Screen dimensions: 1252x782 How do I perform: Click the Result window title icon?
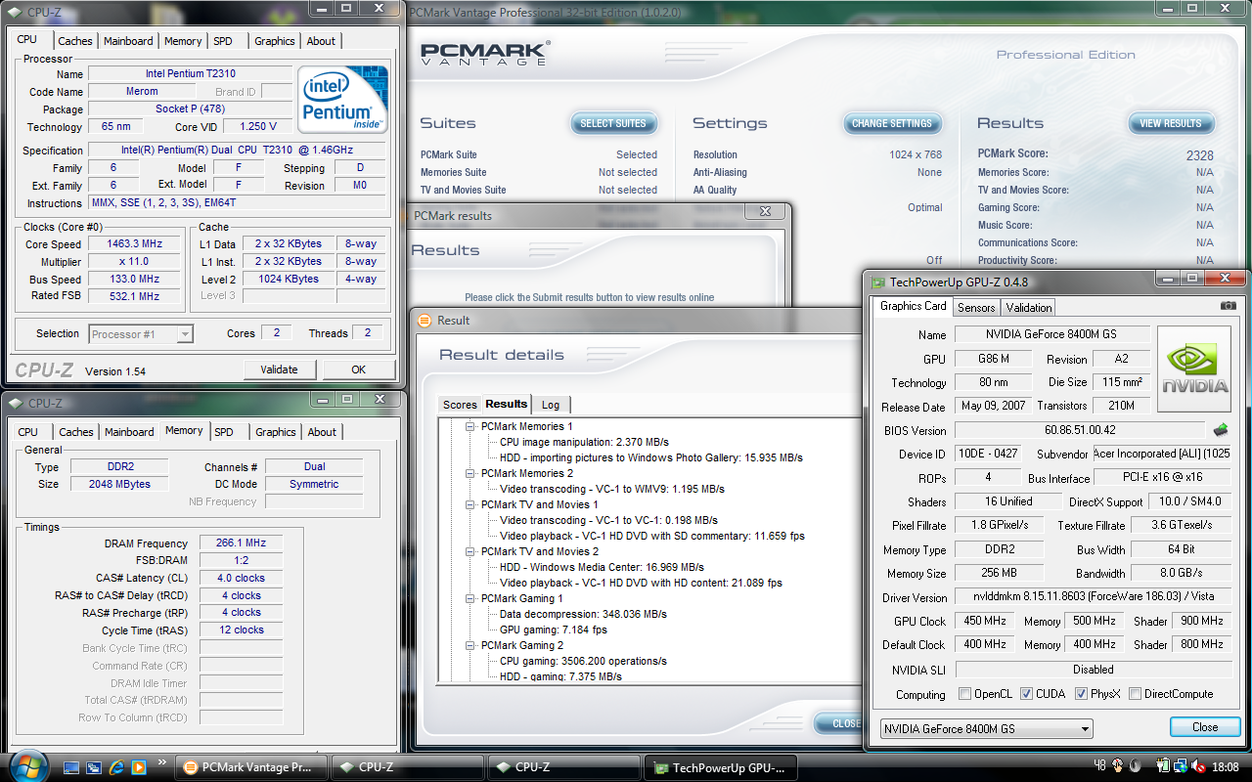pos(425,320)
